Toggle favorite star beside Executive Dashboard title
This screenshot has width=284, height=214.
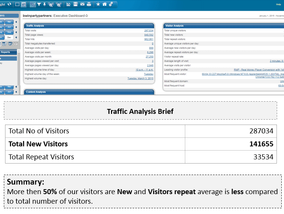[x=87, y=16]
